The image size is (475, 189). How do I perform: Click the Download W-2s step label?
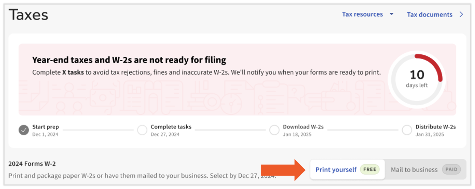point(303,127)
